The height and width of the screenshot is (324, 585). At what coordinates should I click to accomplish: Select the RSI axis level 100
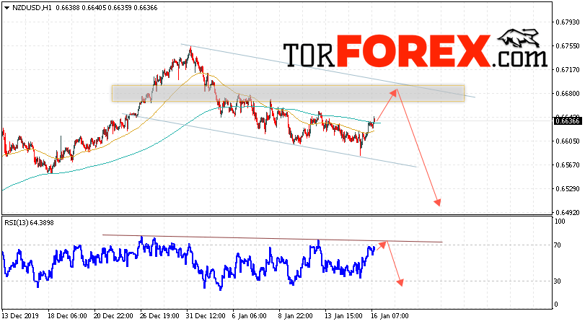point(560,222)
